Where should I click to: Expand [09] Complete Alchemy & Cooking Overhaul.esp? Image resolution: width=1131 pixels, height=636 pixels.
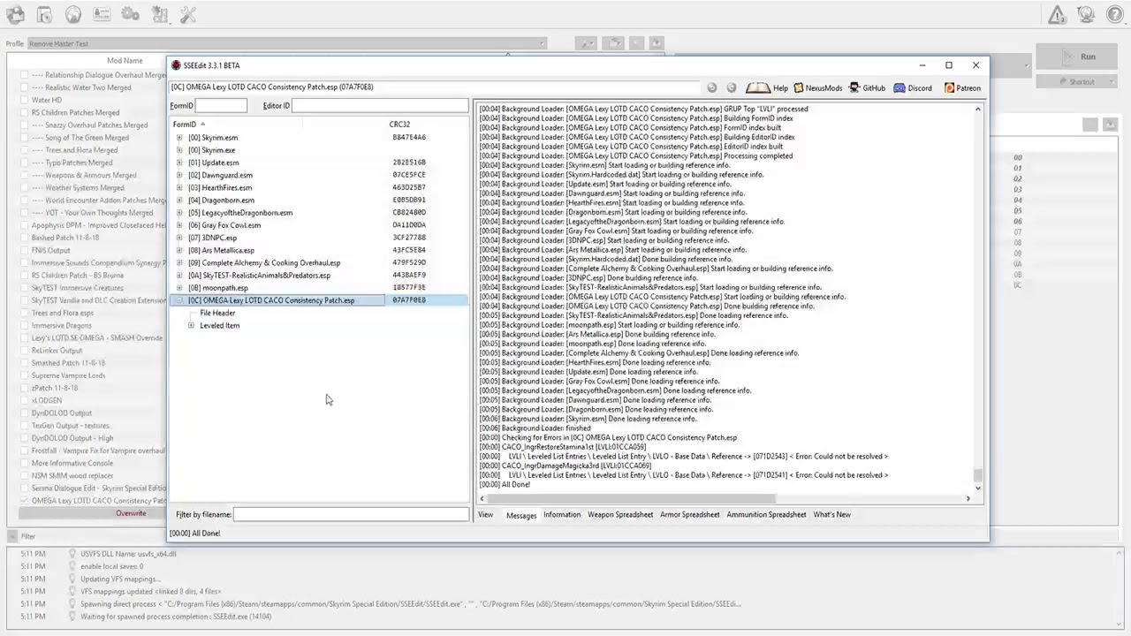179,263
